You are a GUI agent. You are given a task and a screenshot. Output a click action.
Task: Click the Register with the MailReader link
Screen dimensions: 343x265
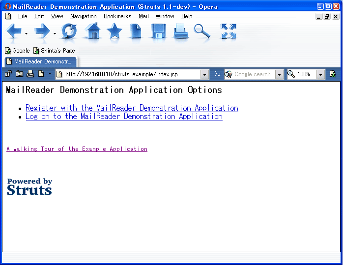132,108
